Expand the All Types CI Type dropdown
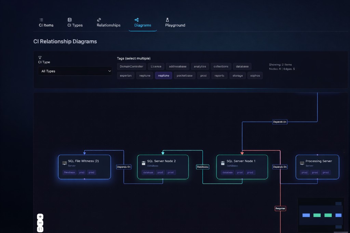The height and width of the screenshot is (233, 350). coord(75,71)
